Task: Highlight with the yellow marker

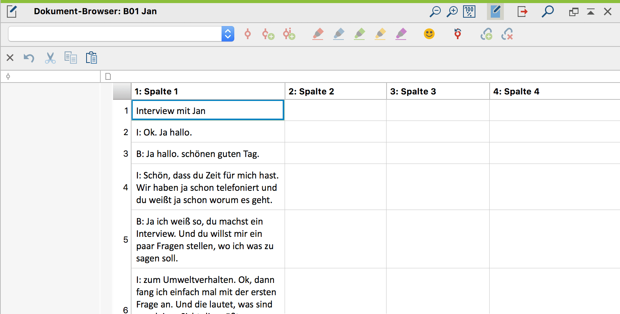Action: pos(380,34)
